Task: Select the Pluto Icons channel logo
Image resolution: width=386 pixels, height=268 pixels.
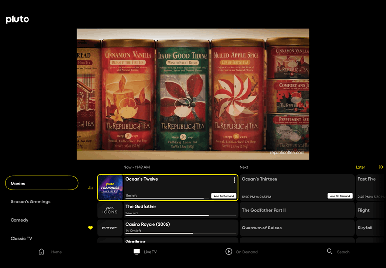Action: click(x=110, y=210)
